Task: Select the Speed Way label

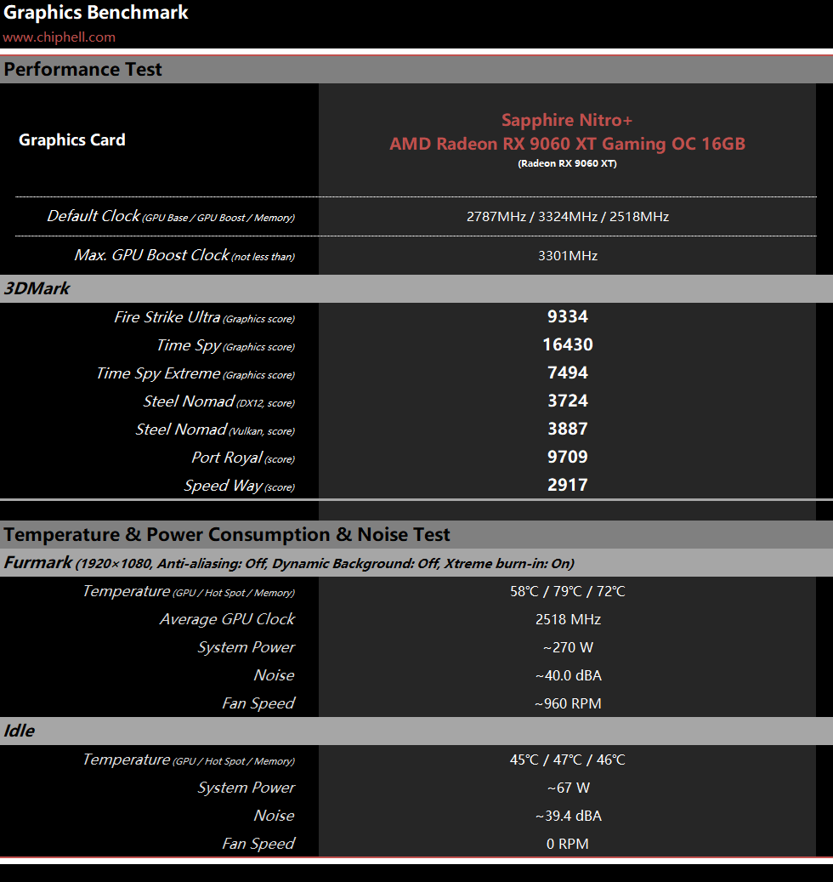Action: 240,486
